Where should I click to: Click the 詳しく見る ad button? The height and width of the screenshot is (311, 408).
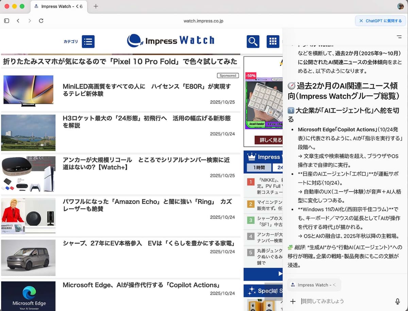click(x=269, y=140)
